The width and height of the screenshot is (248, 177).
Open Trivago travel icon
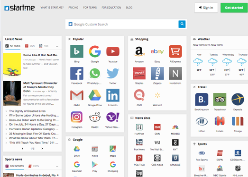pos(238,121)
